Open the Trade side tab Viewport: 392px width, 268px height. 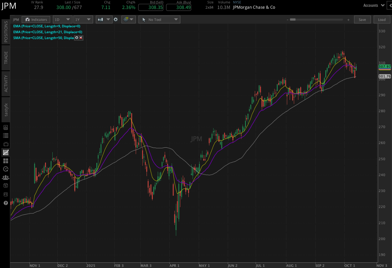tap(6, 58)
